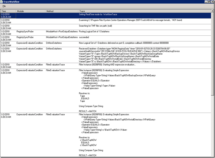Sort by the Module column header
Screen dimensions: 215x158
[30, 11]
